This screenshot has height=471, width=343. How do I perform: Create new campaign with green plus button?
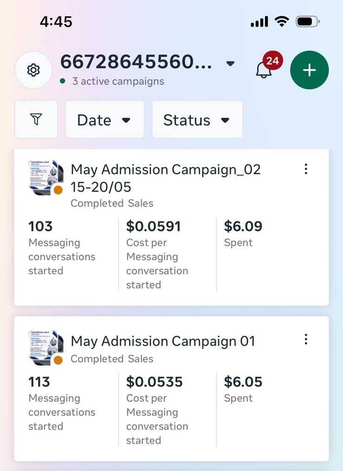(x=310, y=70)
